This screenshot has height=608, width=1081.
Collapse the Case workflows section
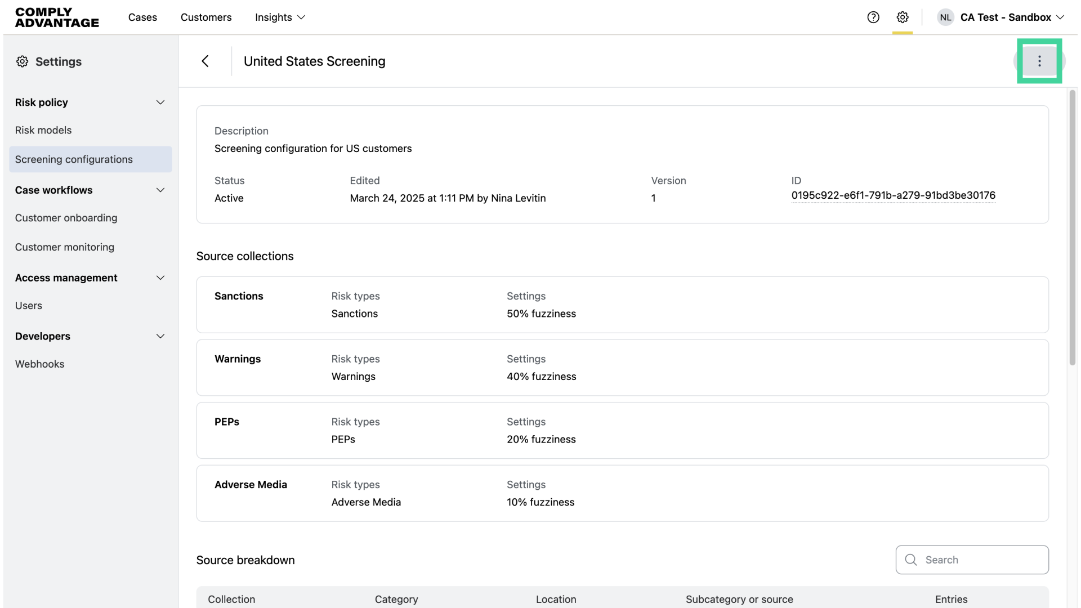(160, 190)
